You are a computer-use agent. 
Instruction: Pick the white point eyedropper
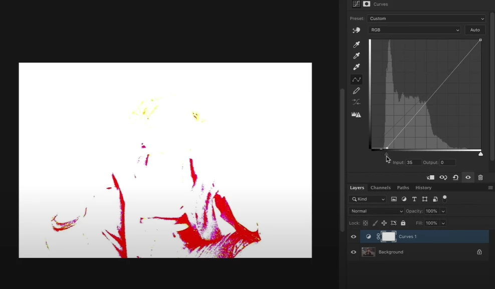[356, 67]
